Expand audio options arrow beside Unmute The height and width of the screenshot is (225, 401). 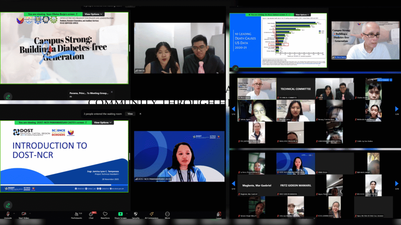click(13, 213)
